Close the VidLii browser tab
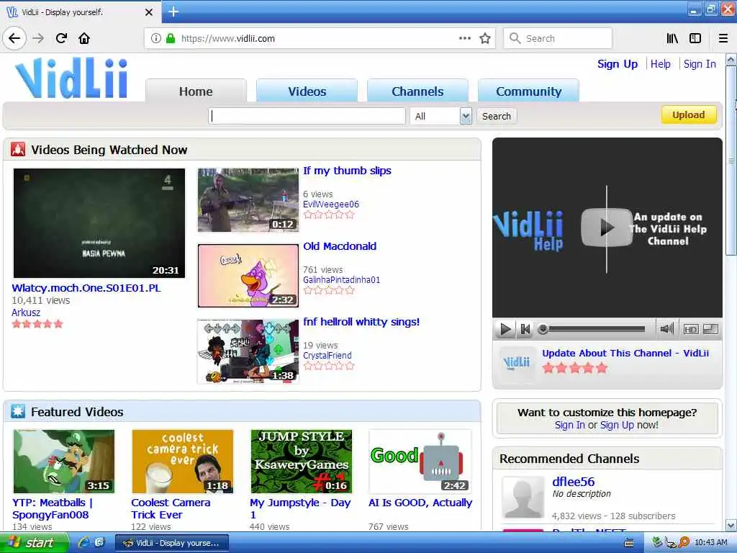Image resolution: width=737 pixels, height=553 pixels. (x=149, y=12)
